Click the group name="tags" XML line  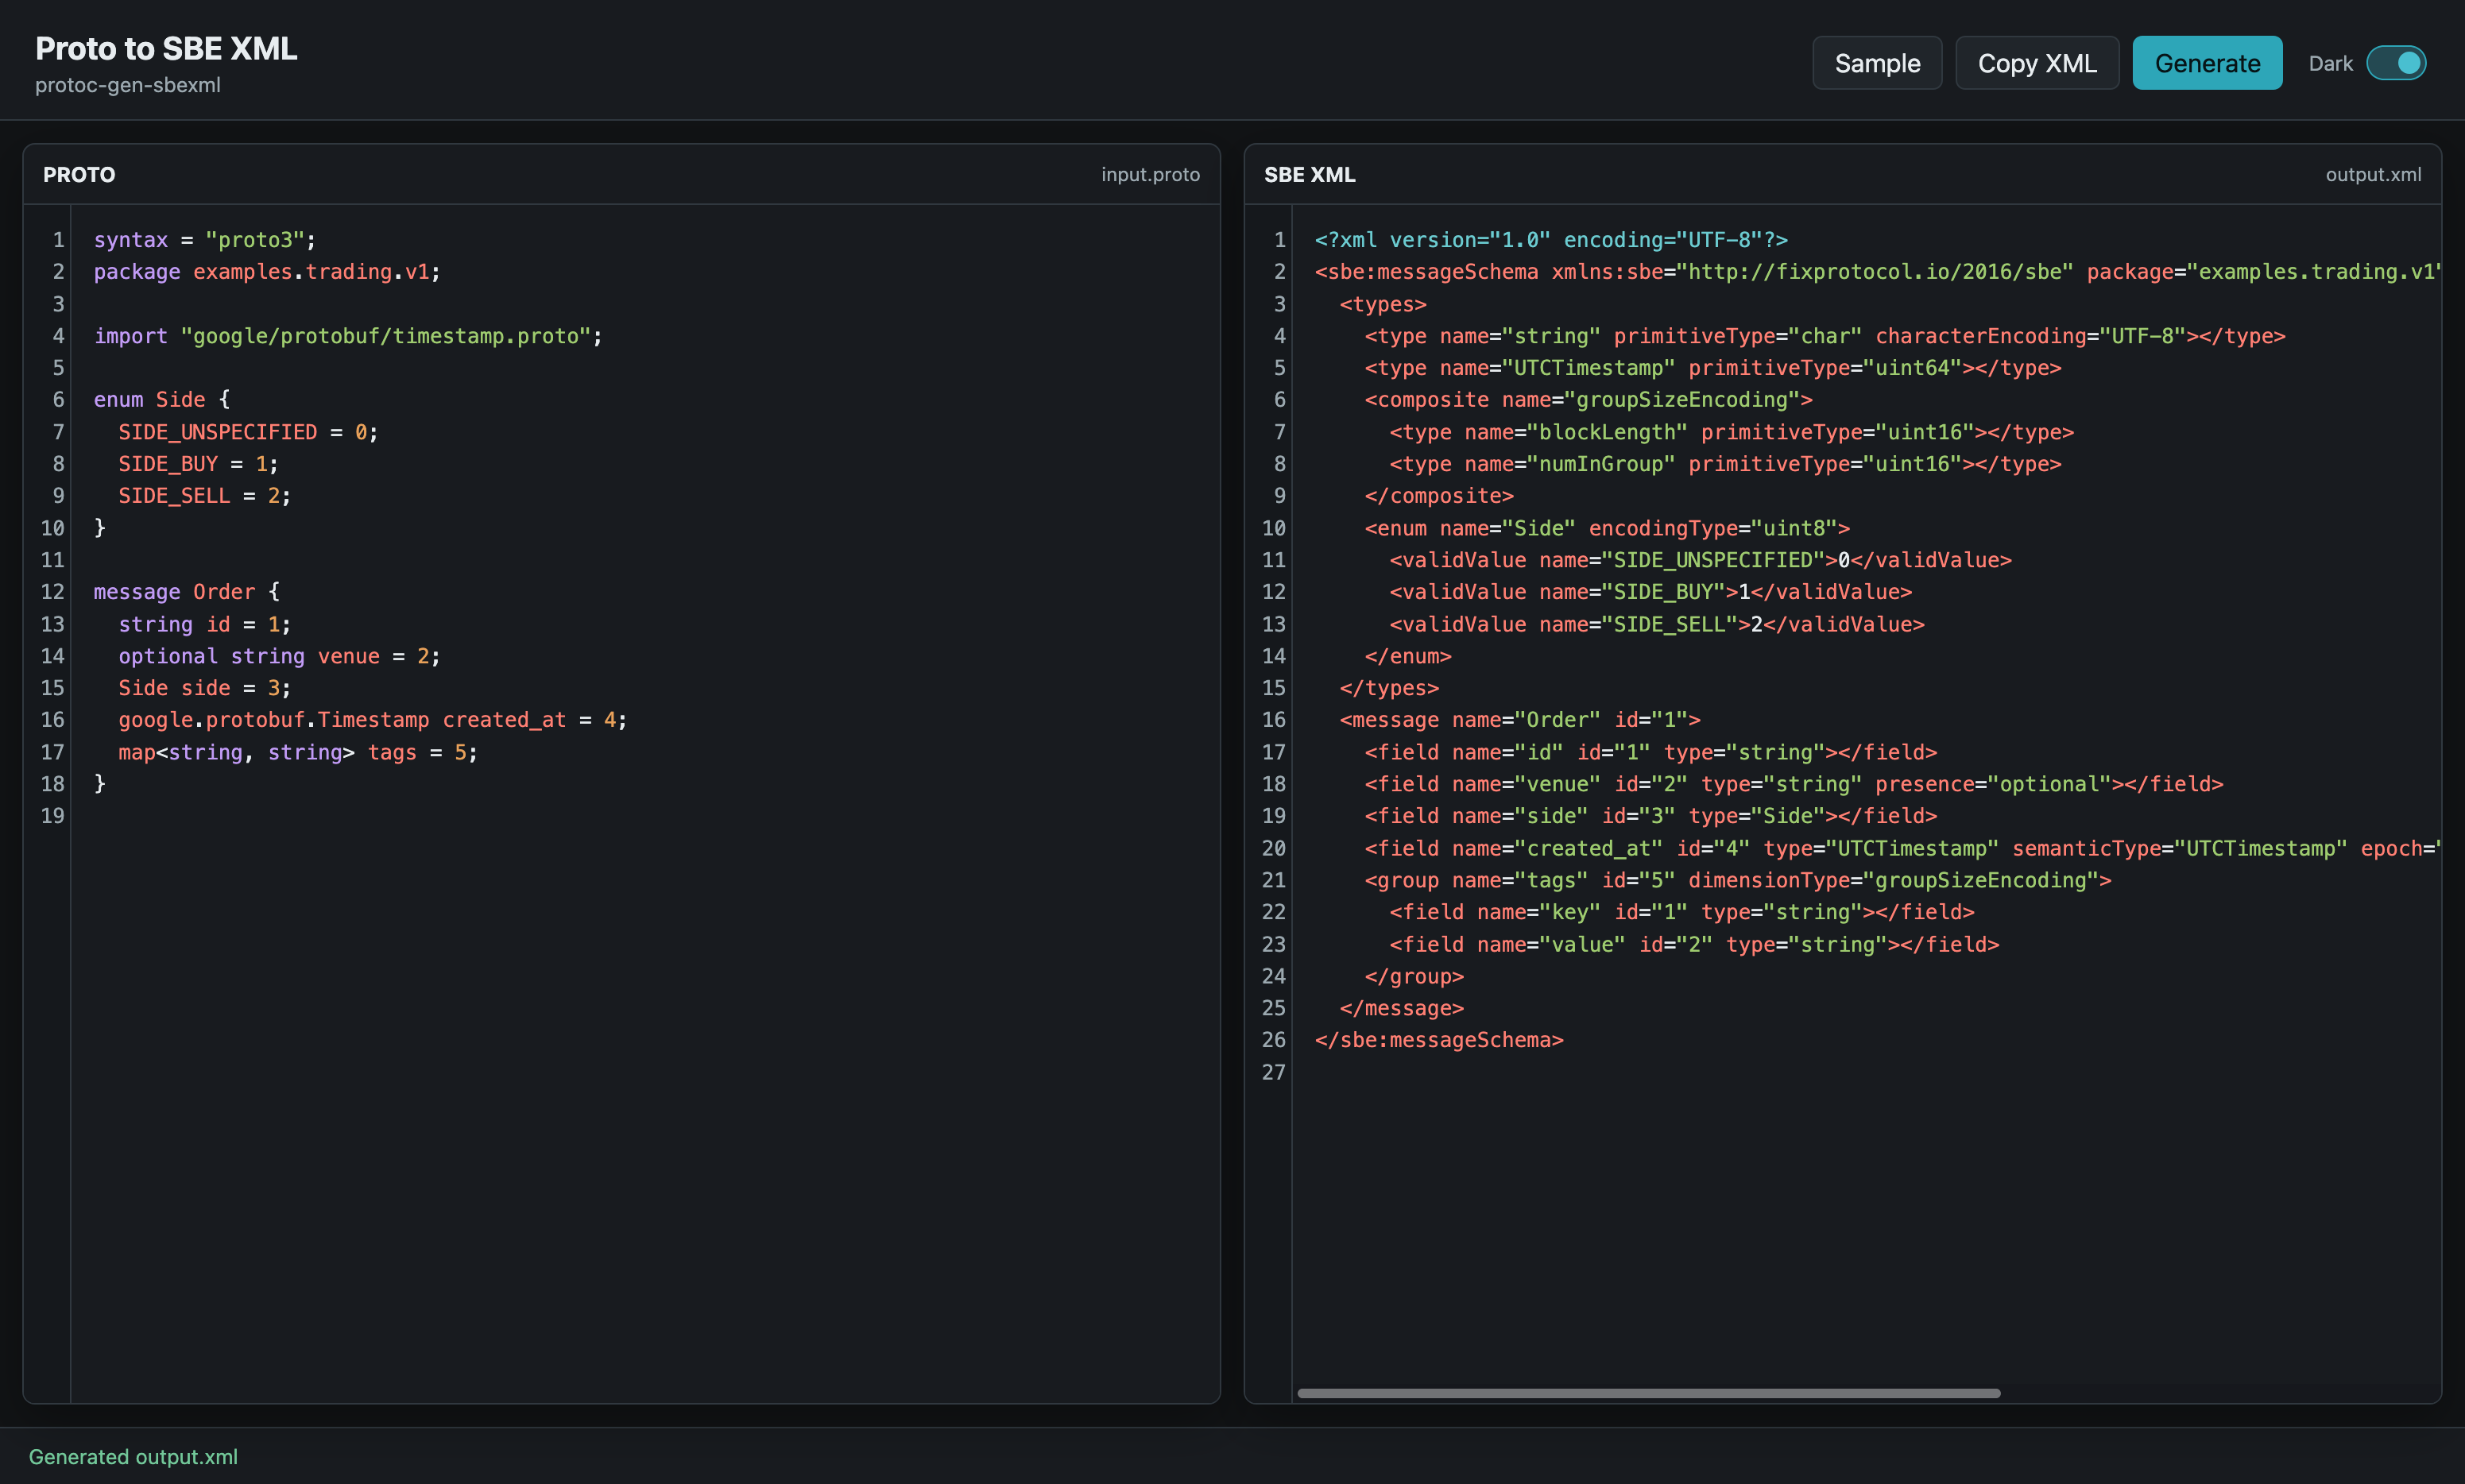tap(1738, 880)
